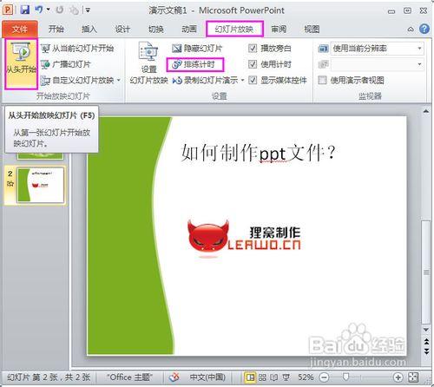This screenshot has height=387, width=434.
Task: Select the 幻灯片放映 (Slide Show) tab
Action: click(x=234, y=29)
